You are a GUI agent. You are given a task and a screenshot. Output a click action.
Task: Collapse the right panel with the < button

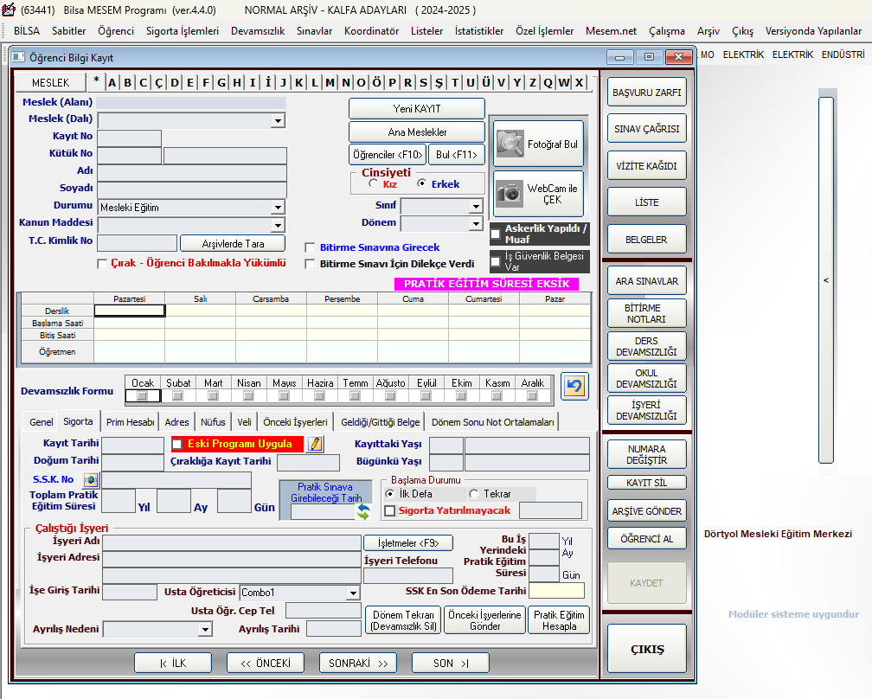[x=825, y=280]
